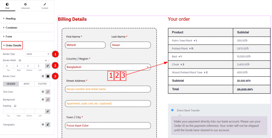Click the Street Address input field
Screen dimensions: 272x138
tap(108, 89)
